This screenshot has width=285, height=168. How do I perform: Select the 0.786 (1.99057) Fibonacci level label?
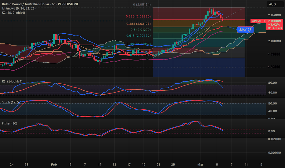139,44
